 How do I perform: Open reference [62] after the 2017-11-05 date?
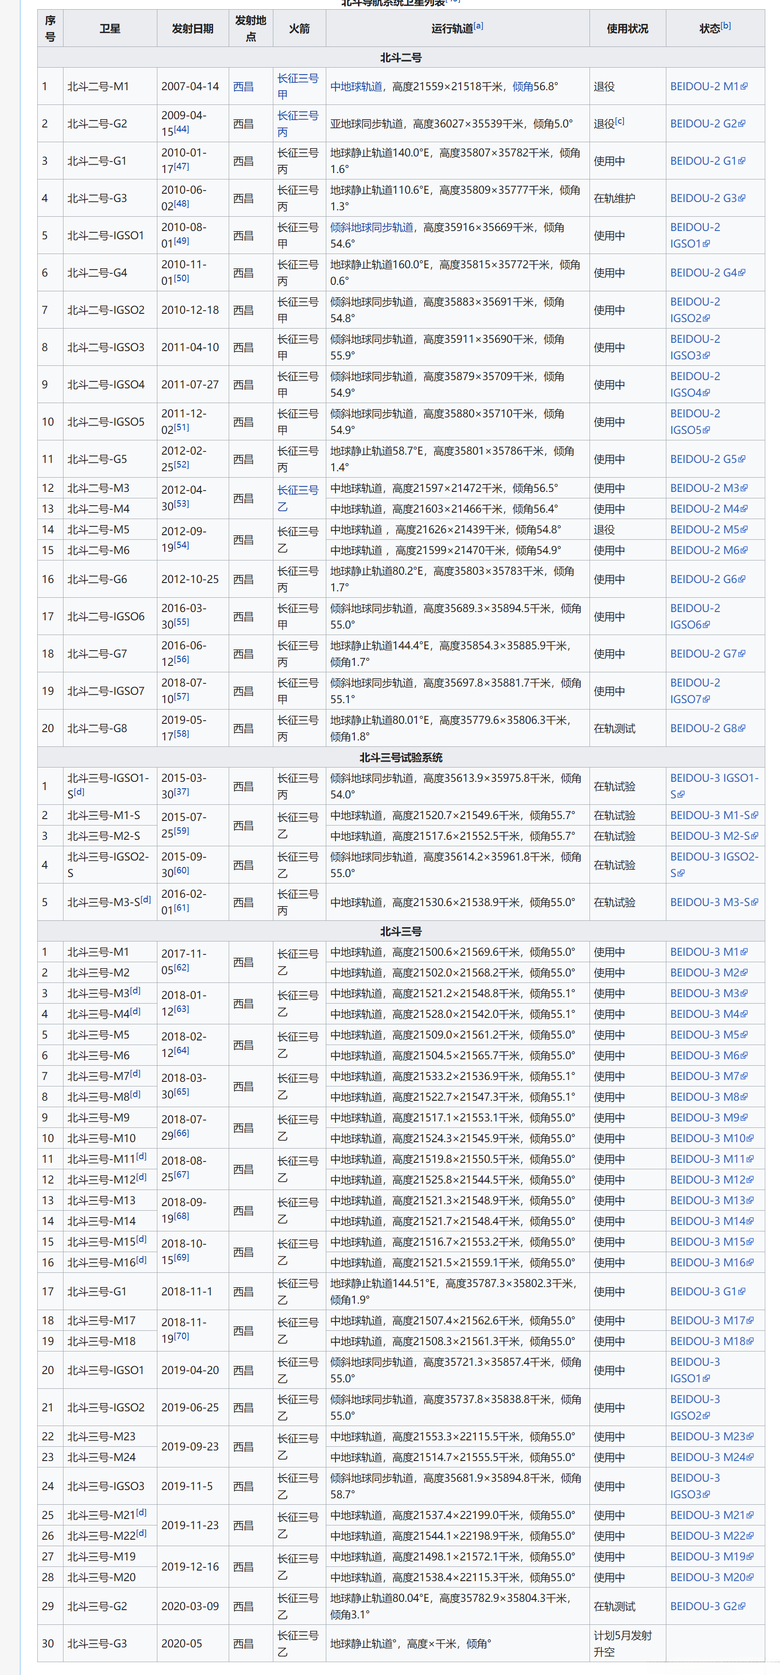tap(181, 968)
